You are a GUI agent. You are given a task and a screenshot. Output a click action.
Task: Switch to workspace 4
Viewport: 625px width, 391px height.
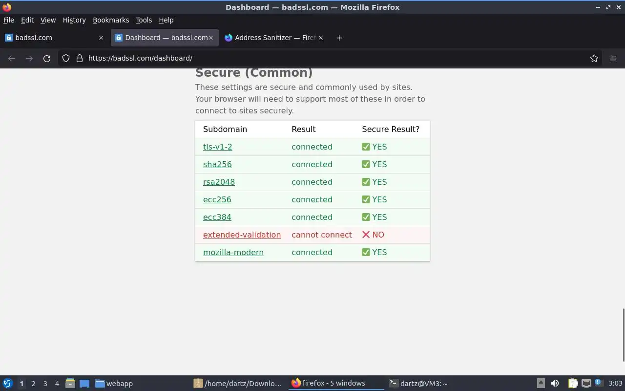(x=57, y=384)
